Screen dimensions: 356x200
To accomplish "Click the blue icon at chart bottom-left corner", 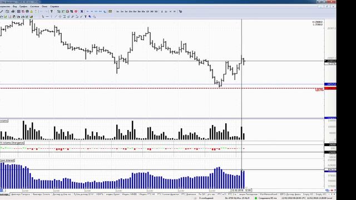I will (x=2, y=191).
